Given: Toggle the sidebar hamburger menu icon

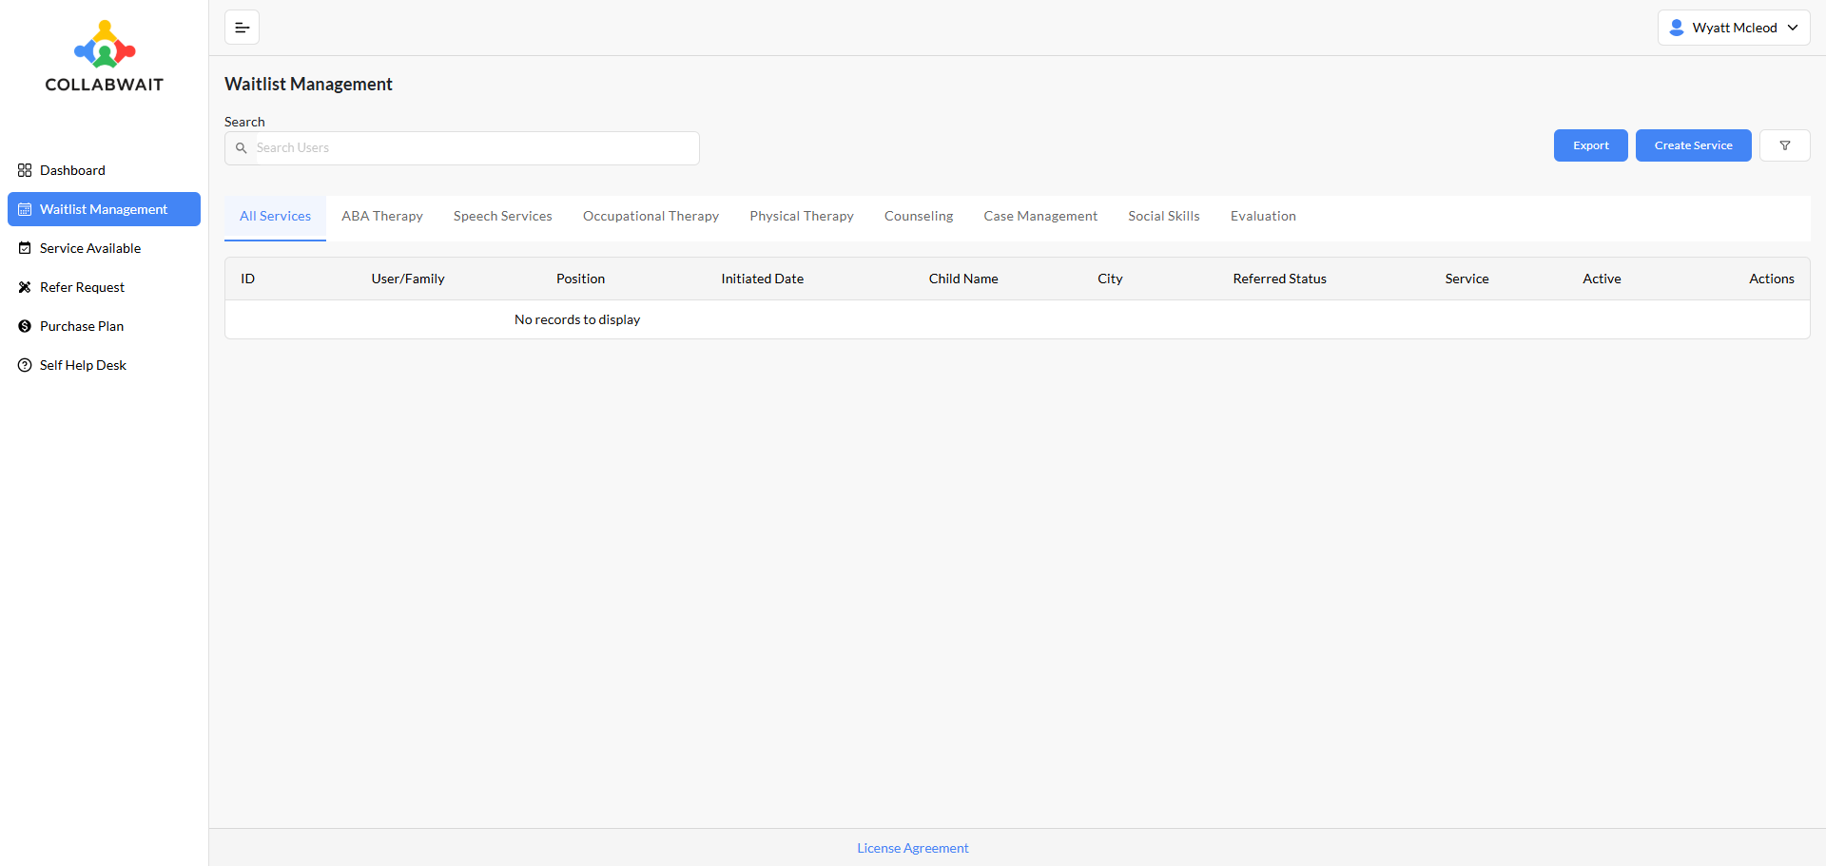Looking at the screenshot, I should (242, 28).
